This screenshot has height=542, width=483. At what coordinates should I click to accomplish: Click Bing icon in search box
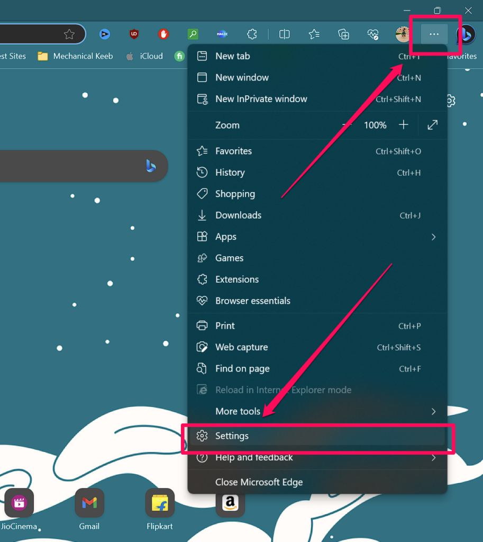click(151, 166)
